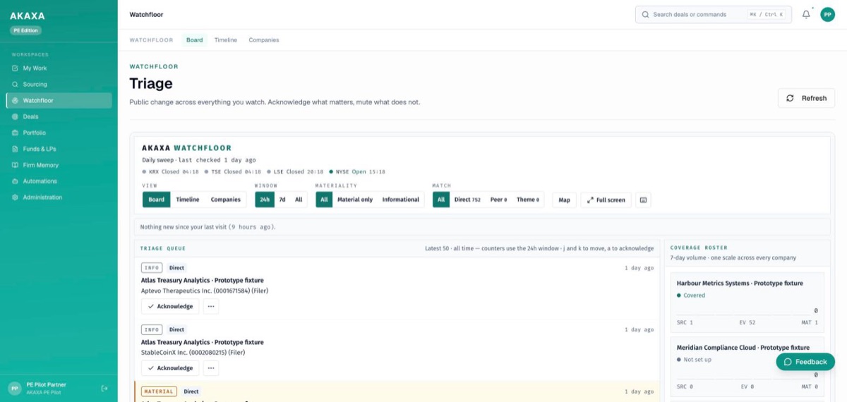This screenshot has height=402, width=847.
Task: Acknowledge the StableCoinX alert
Action: (x=170, y=367)
